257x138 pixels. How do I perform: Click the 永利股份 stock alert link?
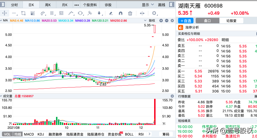coord(209,136)
